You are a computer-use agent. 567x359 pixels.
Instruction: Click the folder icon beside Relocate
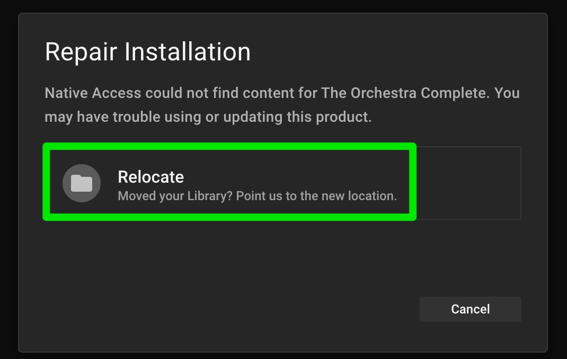click(x=82, y=183)
